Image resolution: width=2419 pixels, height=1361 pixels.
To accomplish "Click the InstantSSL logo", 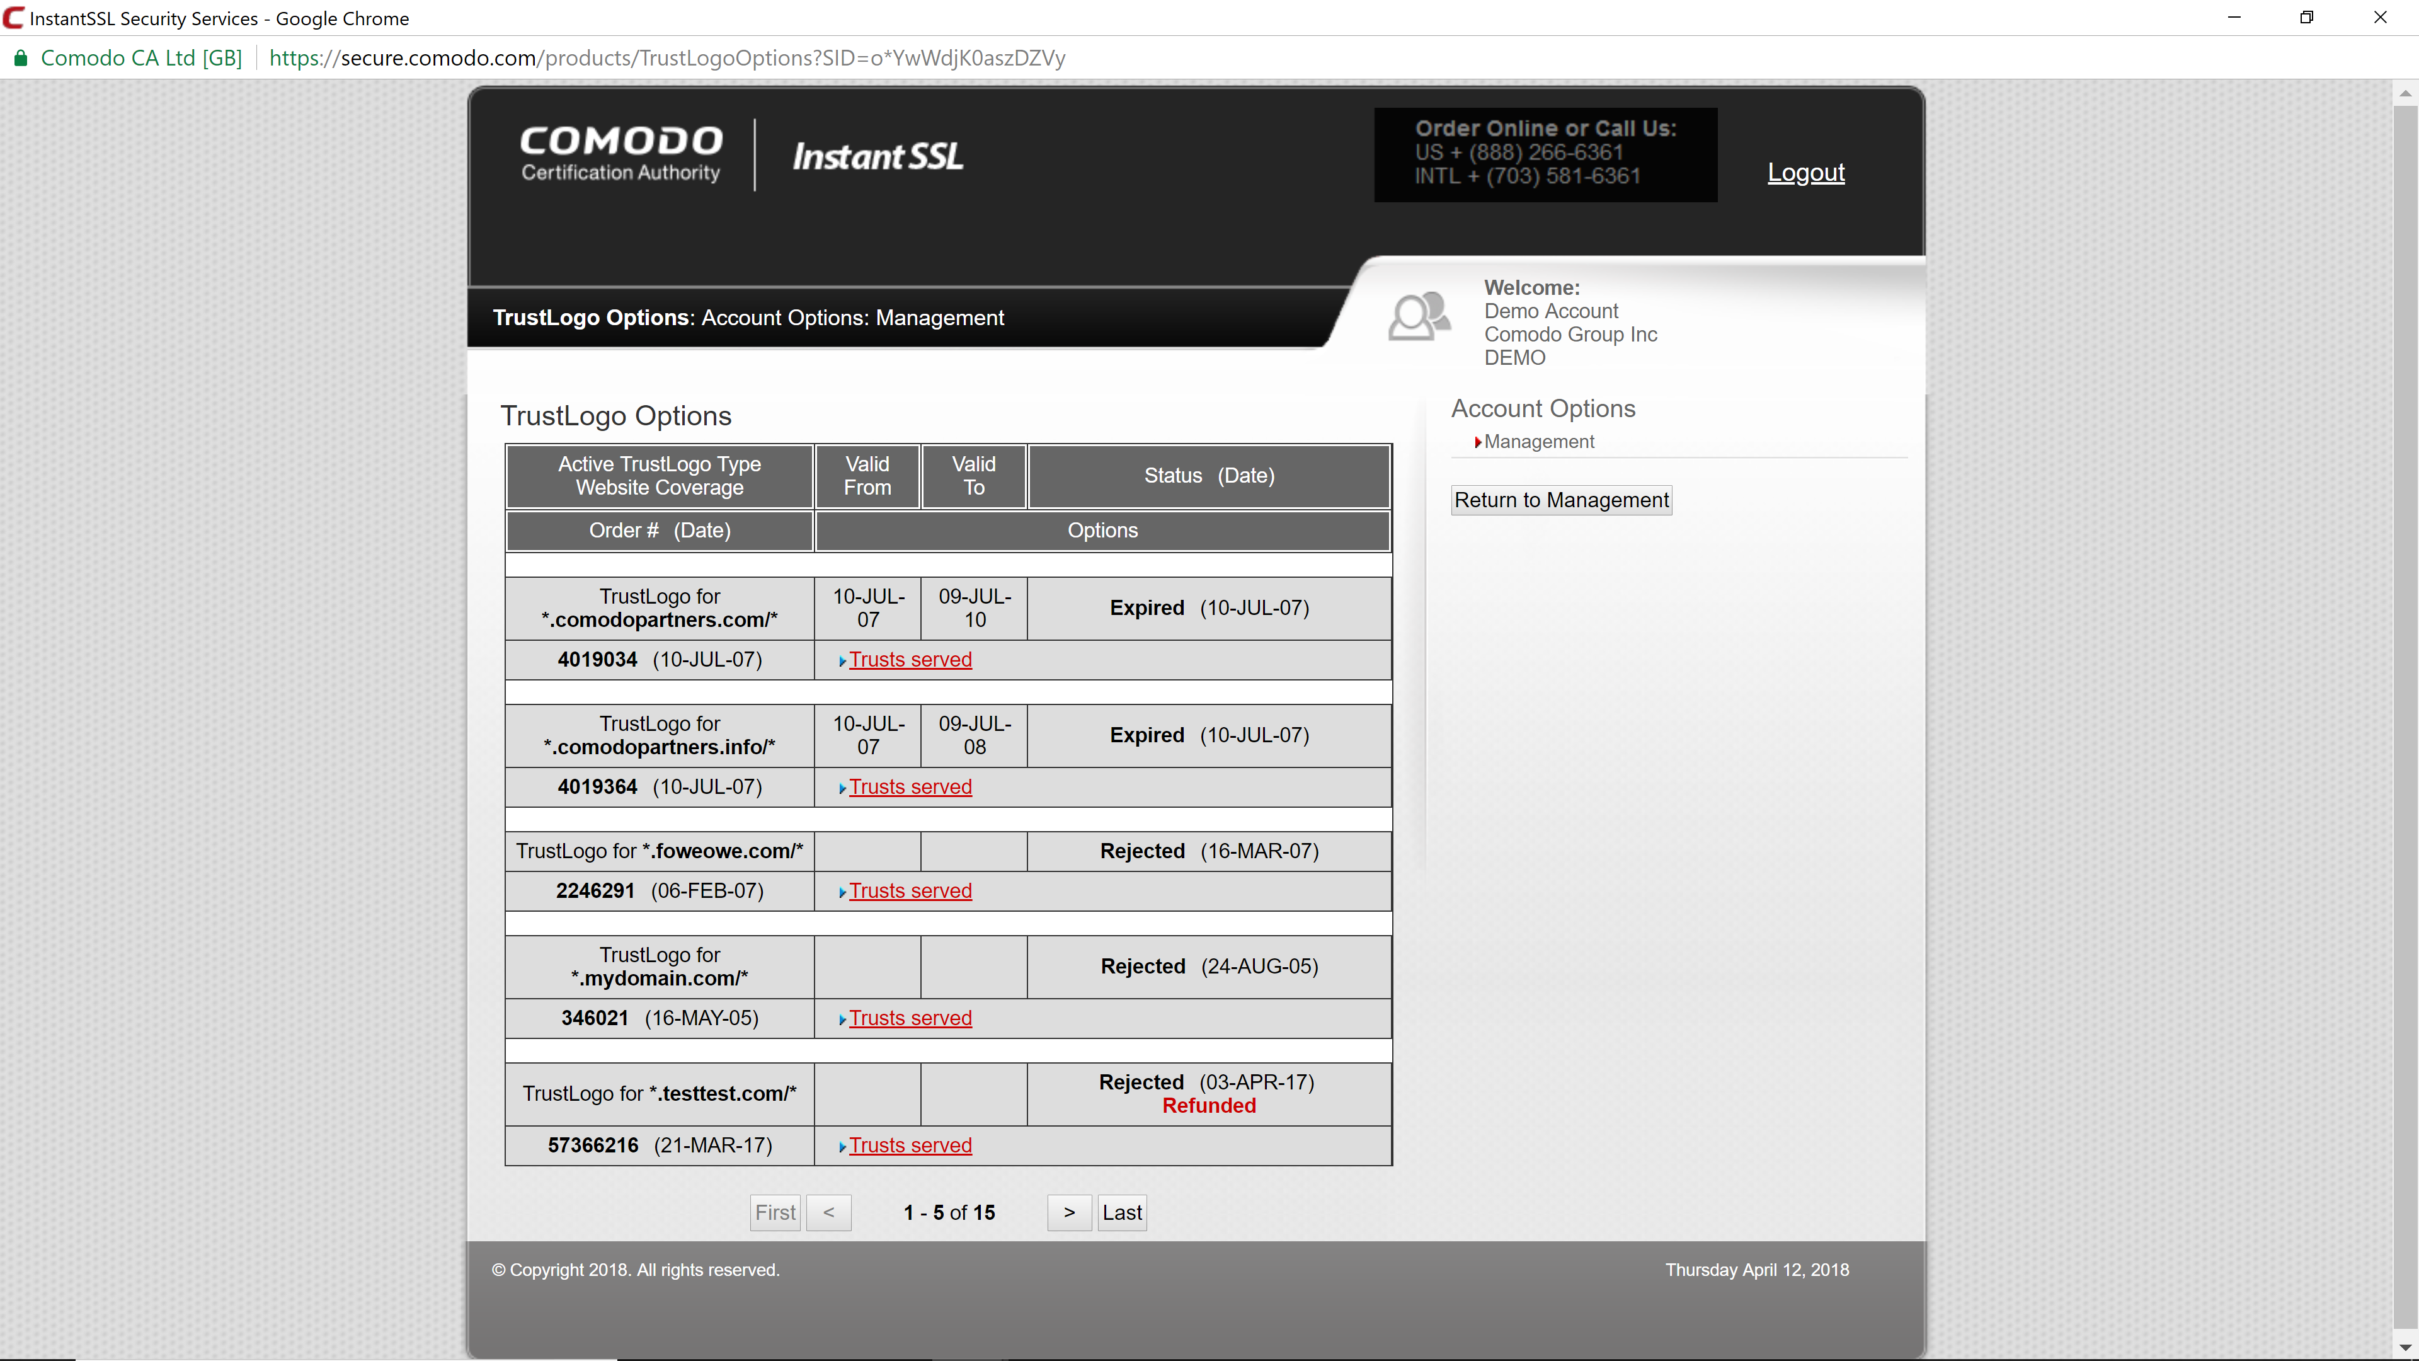I will click(x=878, y=156).
